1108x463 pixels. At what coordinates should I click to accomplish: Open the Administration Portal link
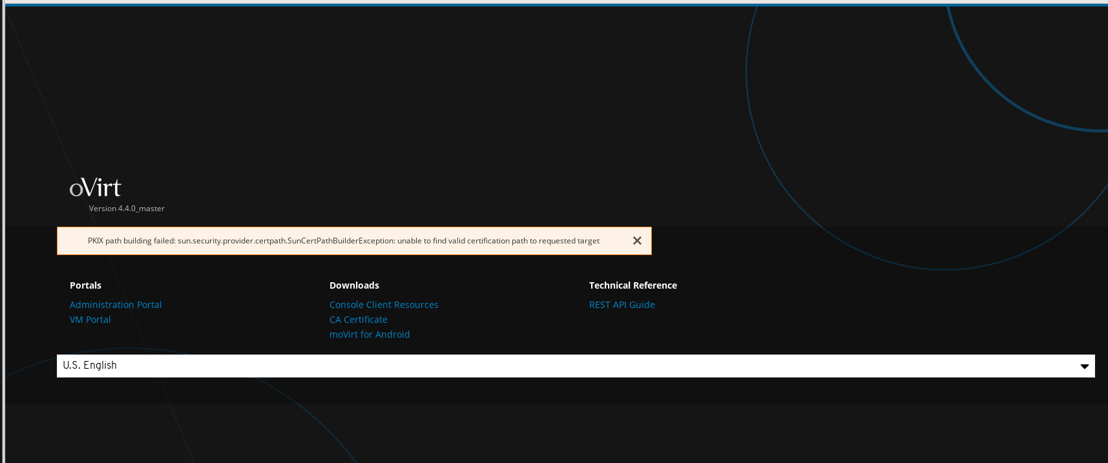click(116, 305)
